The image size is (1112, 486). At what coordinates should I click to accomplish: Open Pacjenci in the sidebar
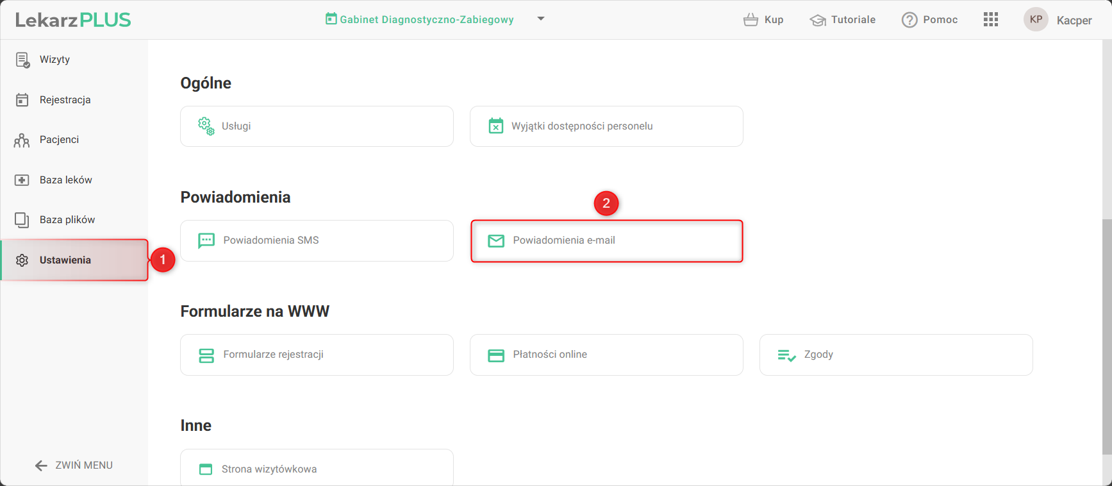59,140
